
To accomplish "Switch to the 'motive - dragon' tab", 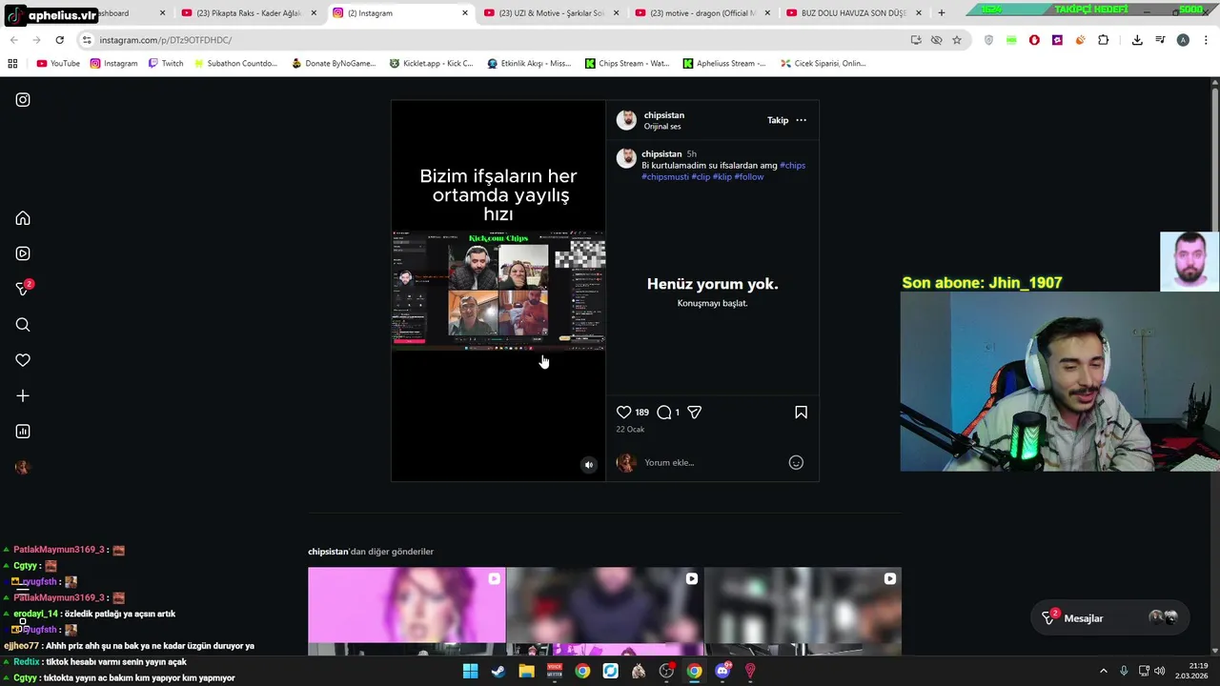I will [702, 13].
